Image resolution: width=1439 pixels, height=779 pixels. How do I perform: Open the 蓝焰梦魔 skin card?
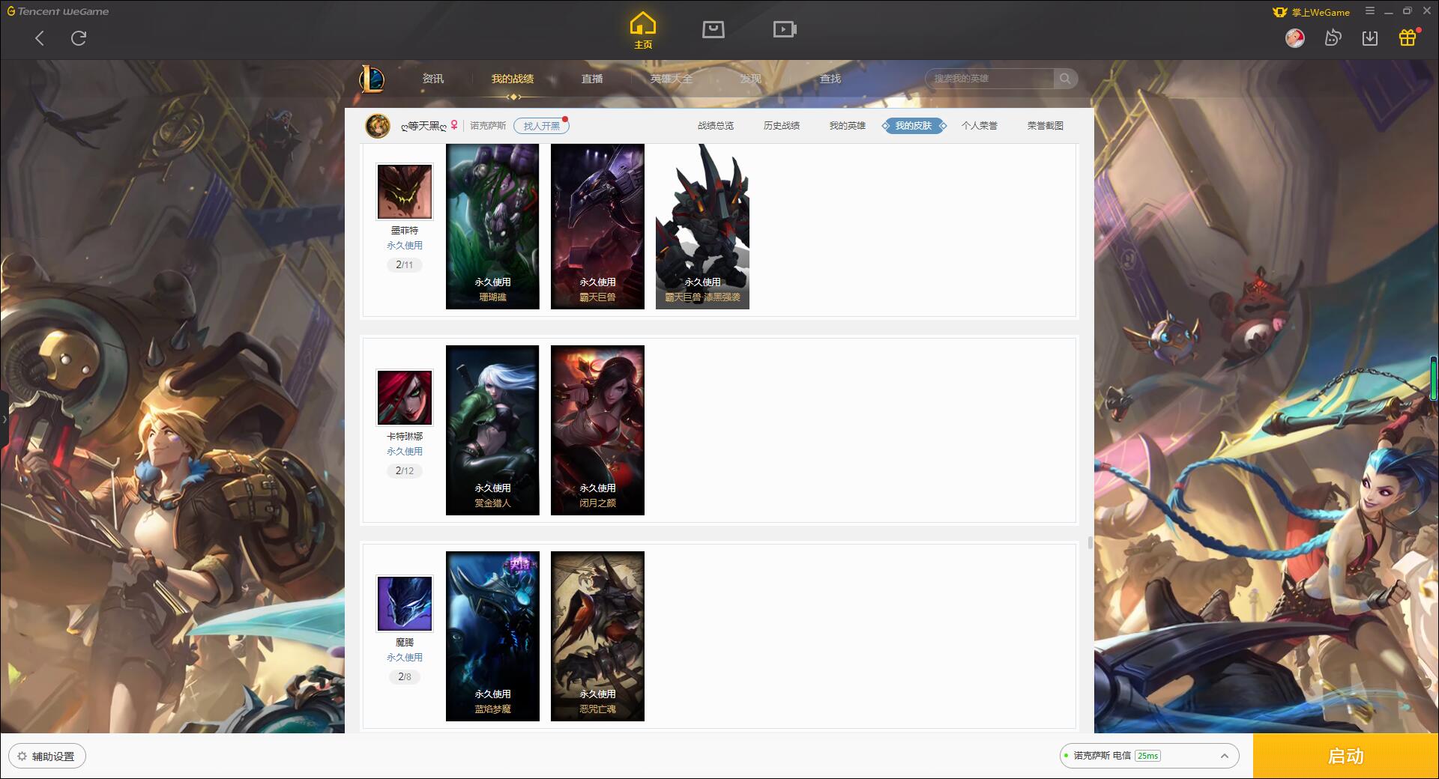[x=492, y=636]
